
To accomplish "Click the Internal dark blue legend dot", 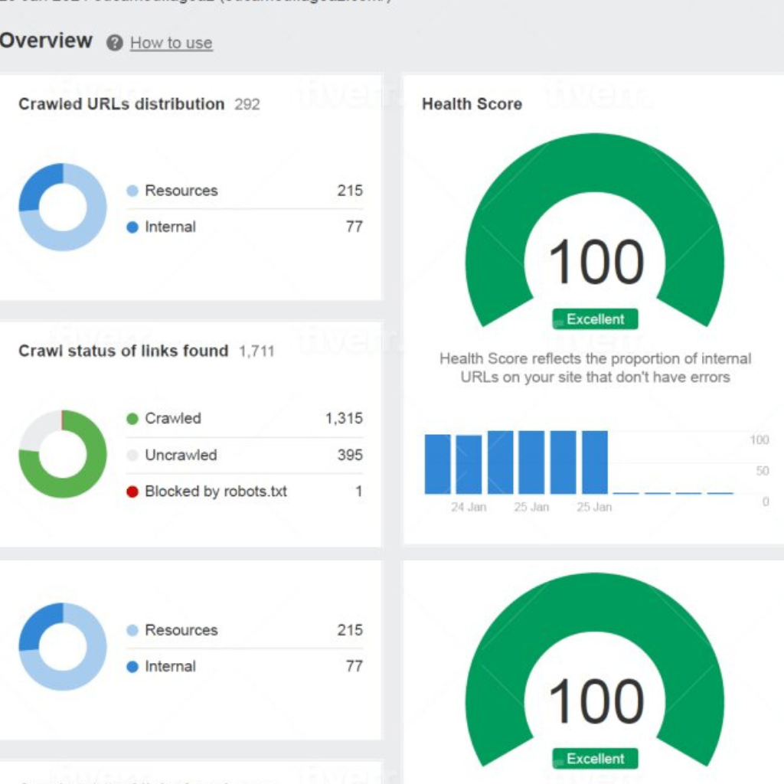I will point(132,227).
